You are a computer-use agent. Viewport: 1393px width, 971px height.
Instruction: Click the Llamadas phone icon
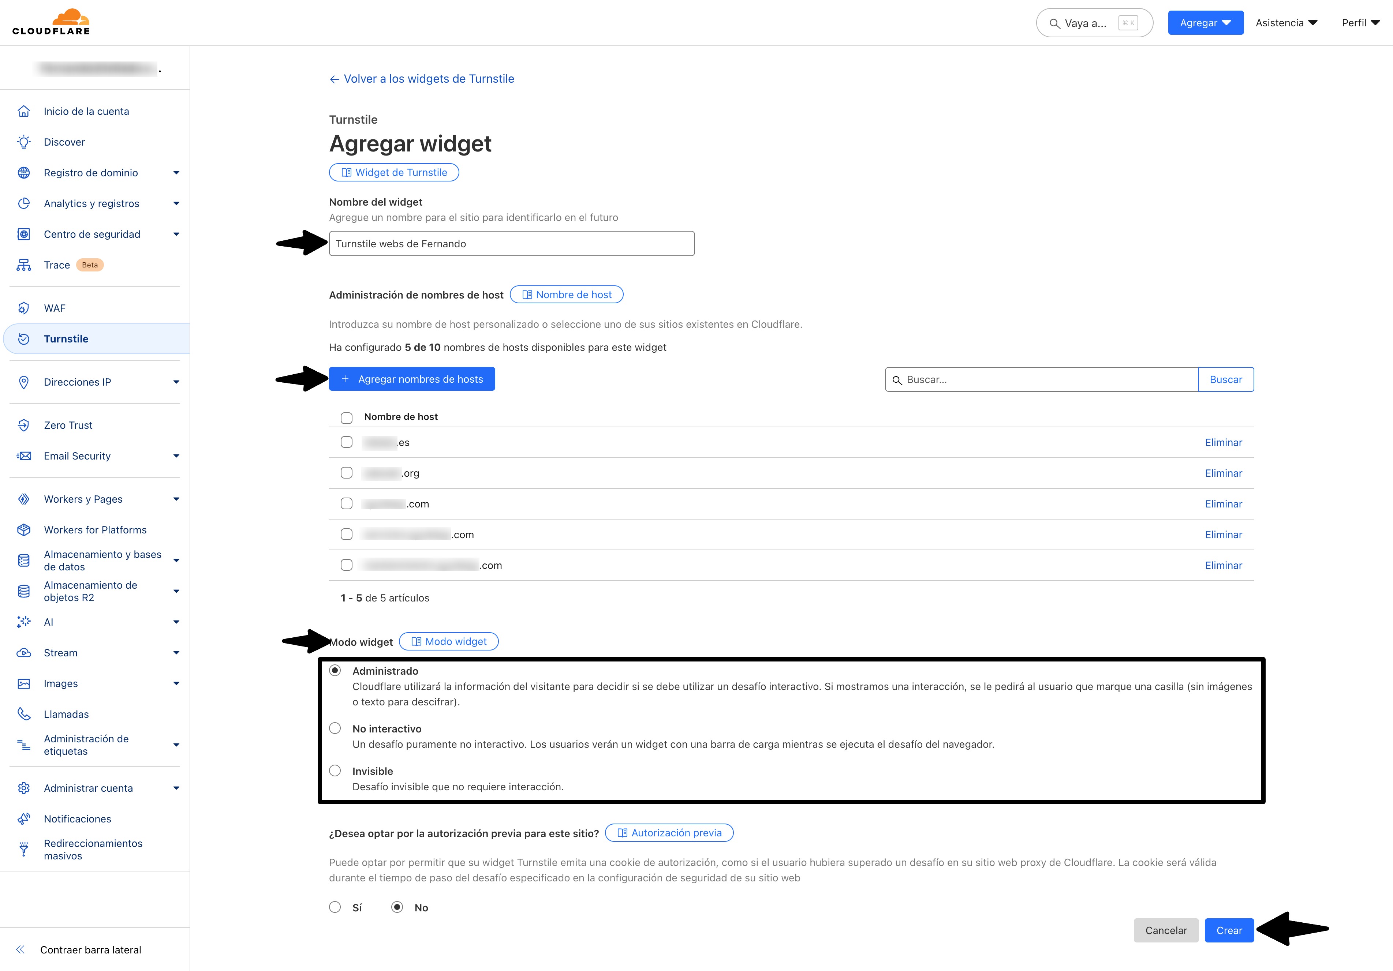coord(24,714)
